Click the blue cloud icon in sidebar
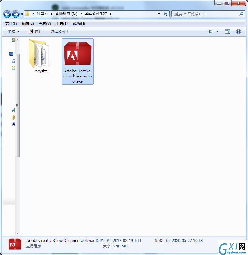The image size is (248, 255). pyautogui.click(x=13, y=61)
